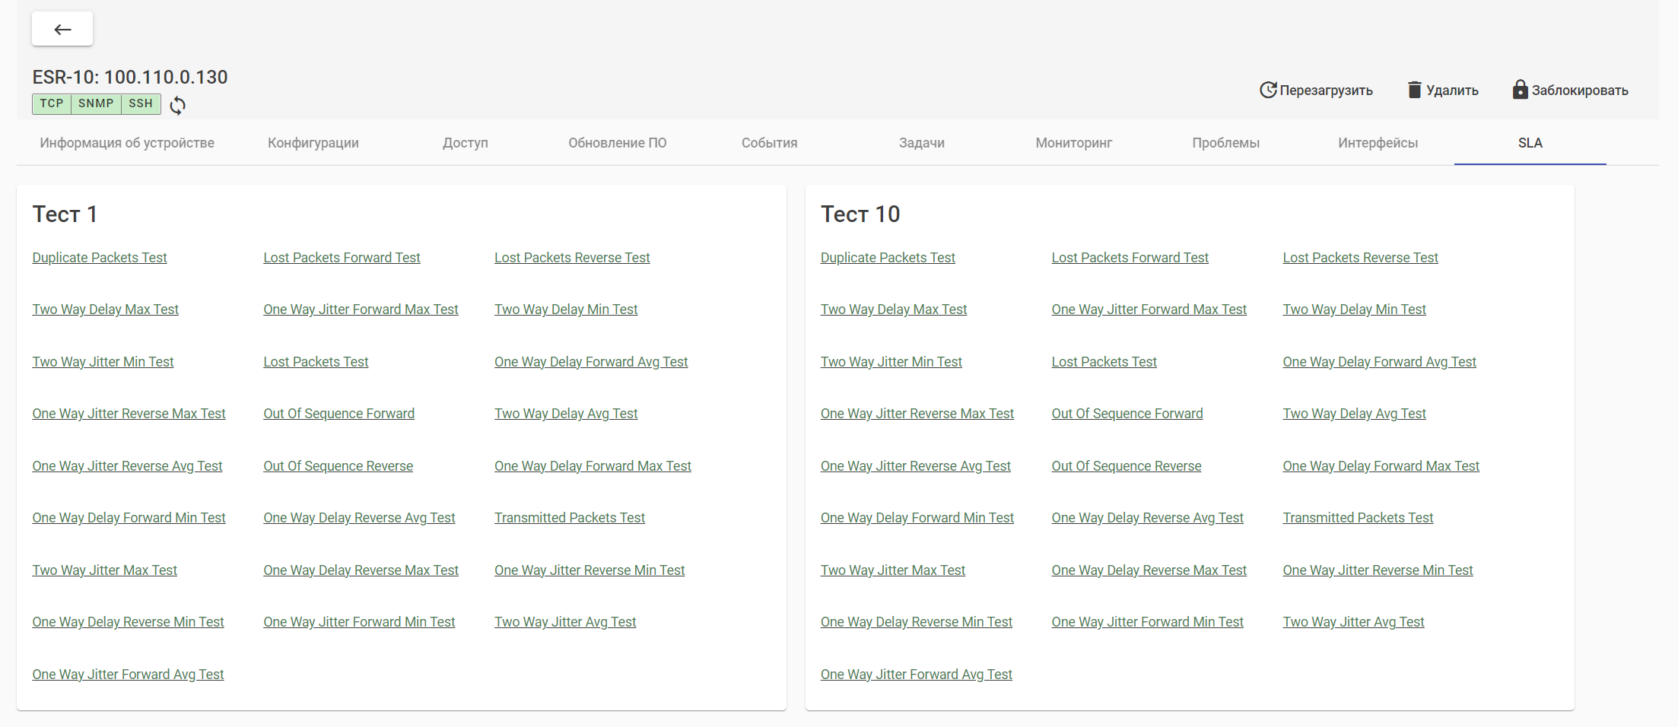This screenshot has height=727, width=1678.
Task: Open One Way Jitter Forward Avg Test in Тест 10
Action: click(916, 675)
